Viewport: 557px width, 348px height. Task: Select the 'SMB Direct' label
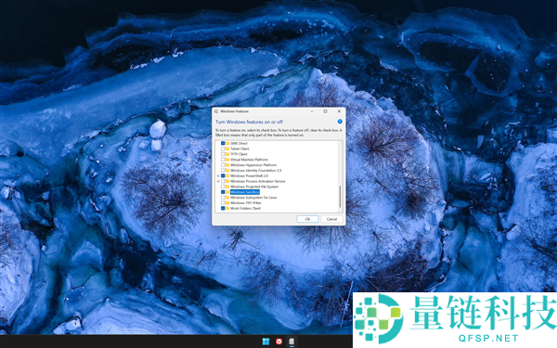(x=239, y=143)
